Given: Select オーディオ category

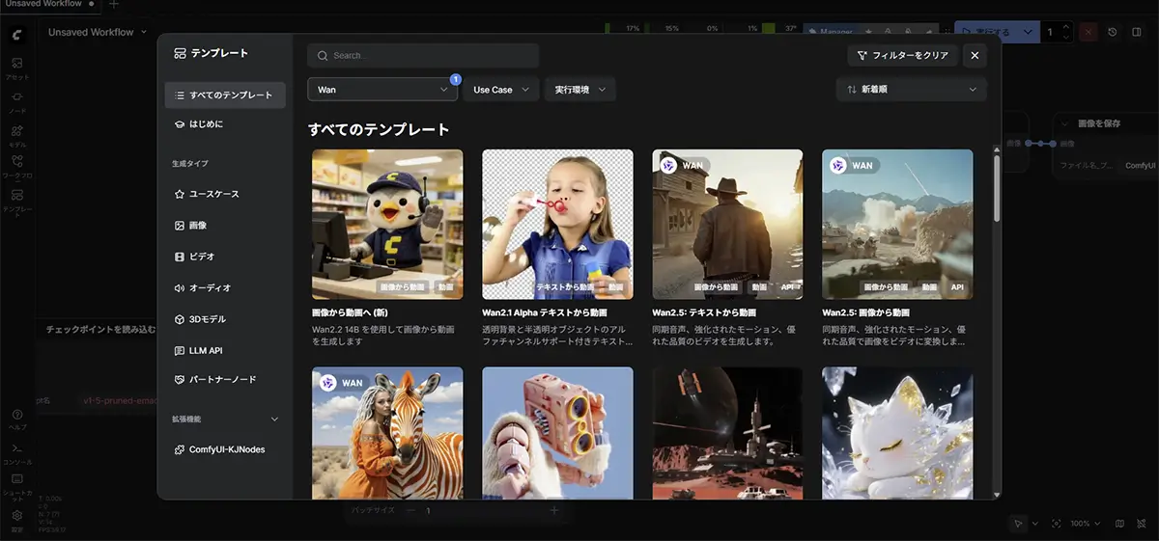Looking at the screenshot, I should coord(225,287).
